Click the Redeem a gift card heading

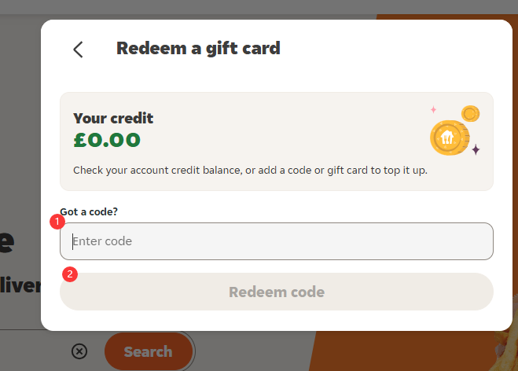point(198,49)
